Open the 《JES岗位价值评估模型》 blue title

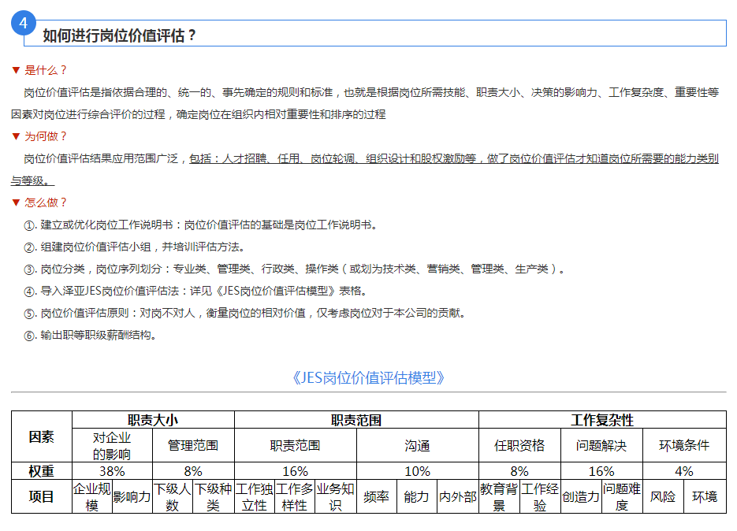click(368, 377)
